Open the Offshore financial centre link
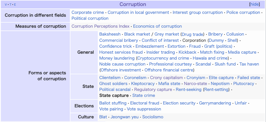This screenshot has height=122, width=266. 169,70
